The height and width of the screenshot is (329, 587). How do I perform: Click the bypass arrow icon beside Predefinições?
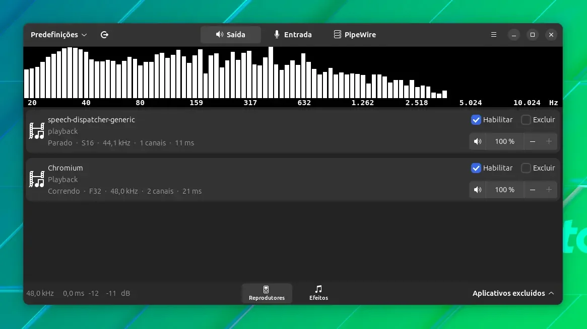click(x=104, y=34)
